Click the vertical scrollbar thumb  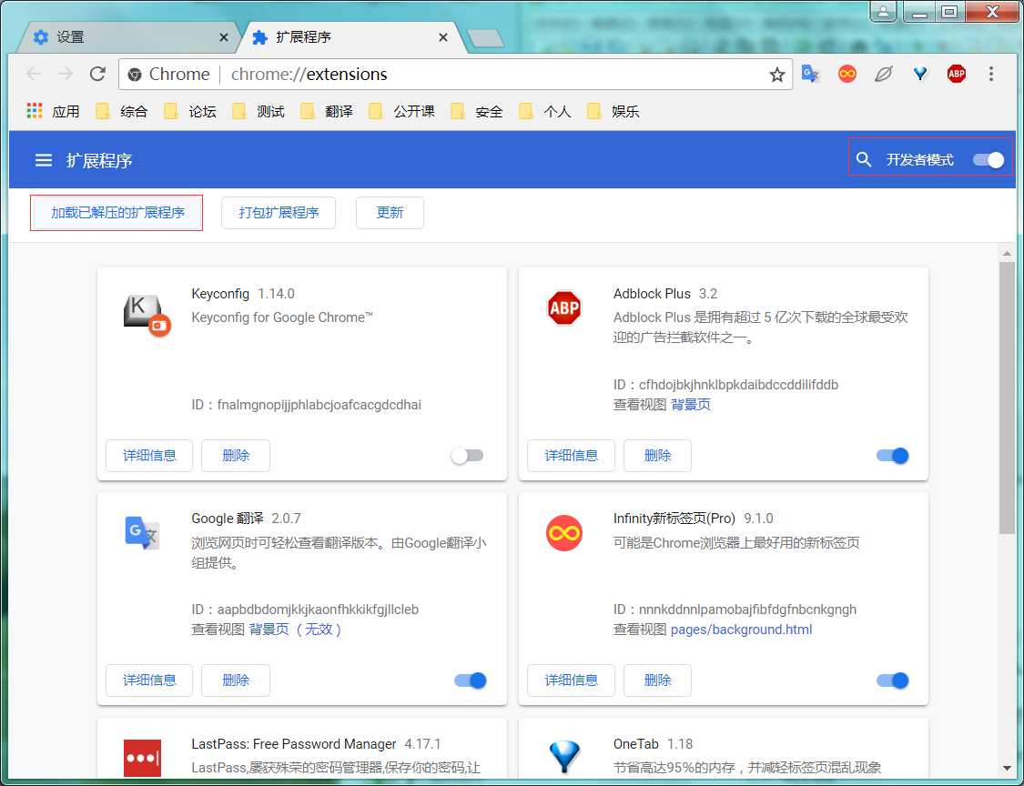[x=1007, y=398]
